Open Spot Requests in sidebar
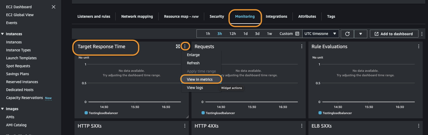 (18, 66)
